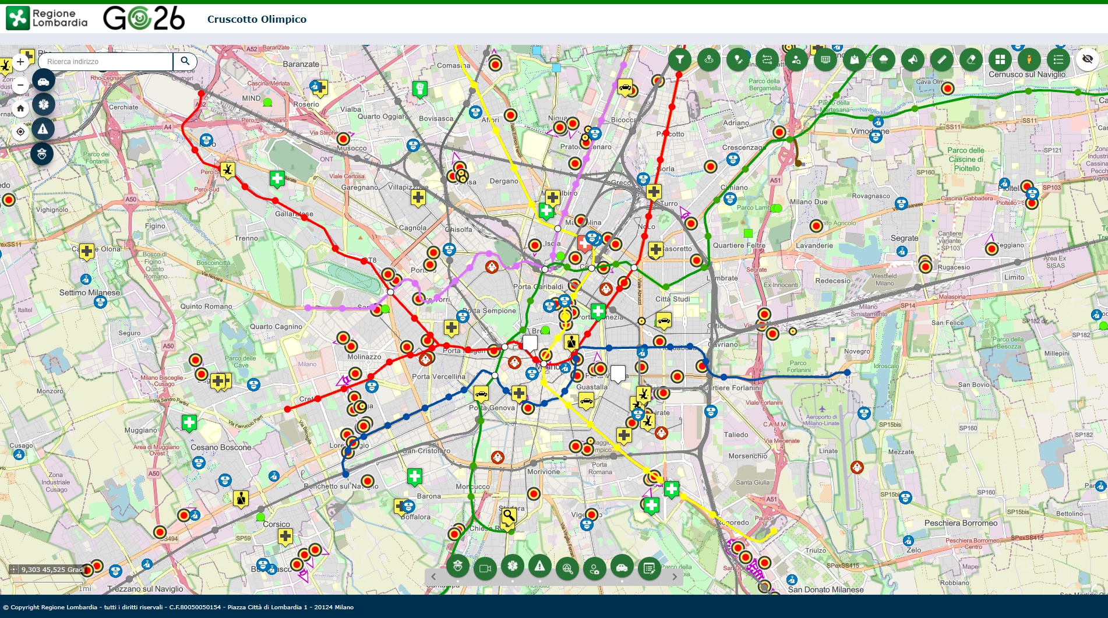Click the megaphone announcements icon
Viewport: 1108px width, 618px height.
(x=912, y=59)
